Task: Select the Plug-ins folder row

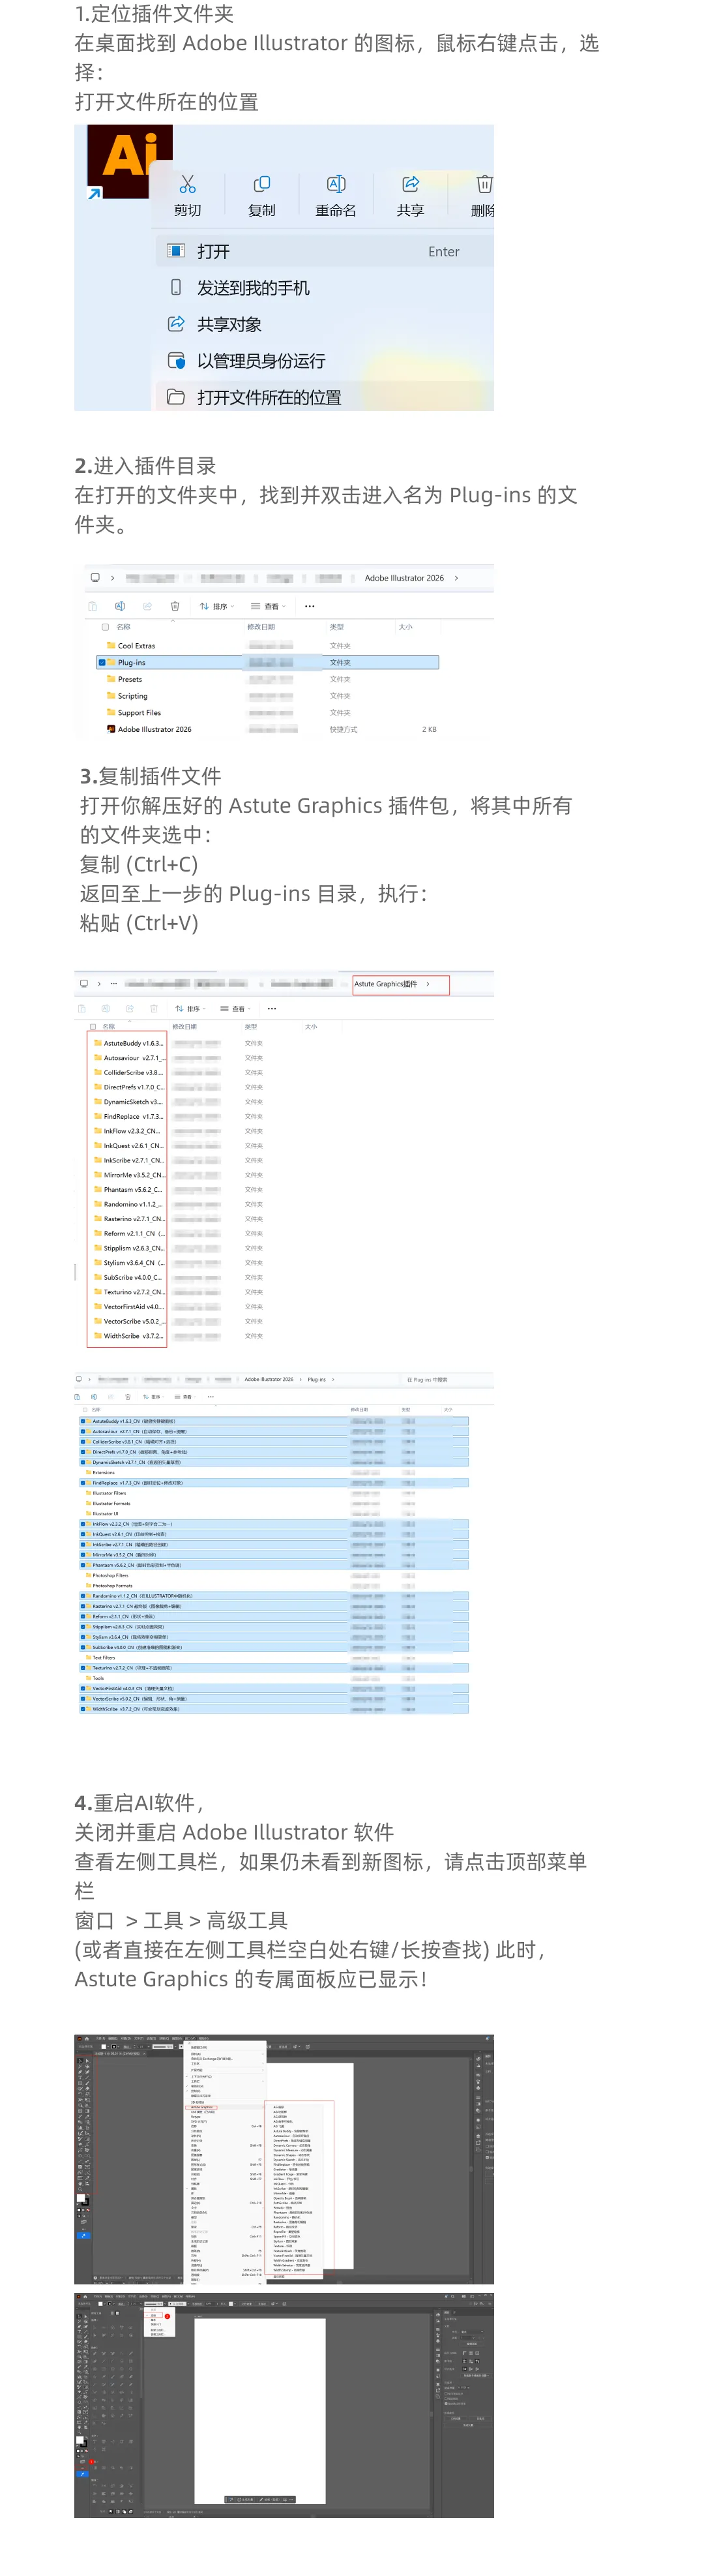Action: (x=268, y=662)
